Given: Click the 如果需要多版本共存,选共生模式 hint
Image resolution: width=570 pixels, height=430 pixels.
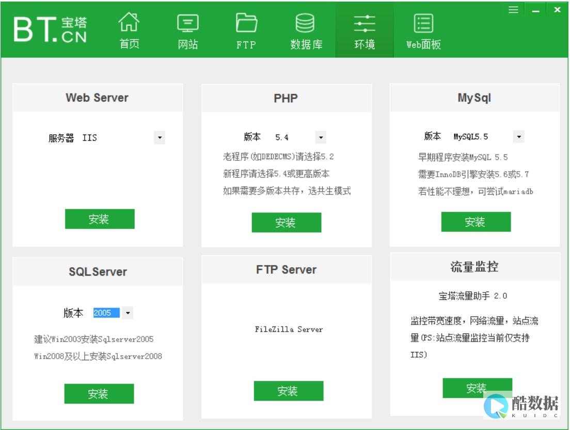Looking at the screenshot, I should pos(287,191).
